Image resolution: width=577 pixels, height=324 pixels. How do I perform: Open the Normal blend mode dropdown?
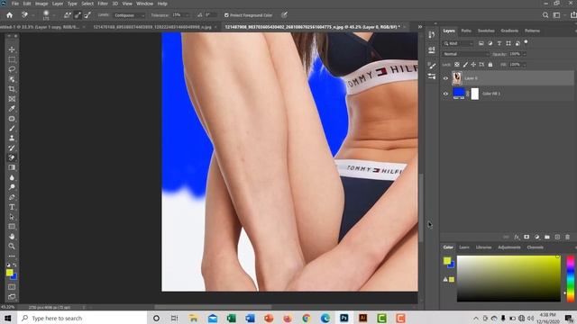point(466,54)
